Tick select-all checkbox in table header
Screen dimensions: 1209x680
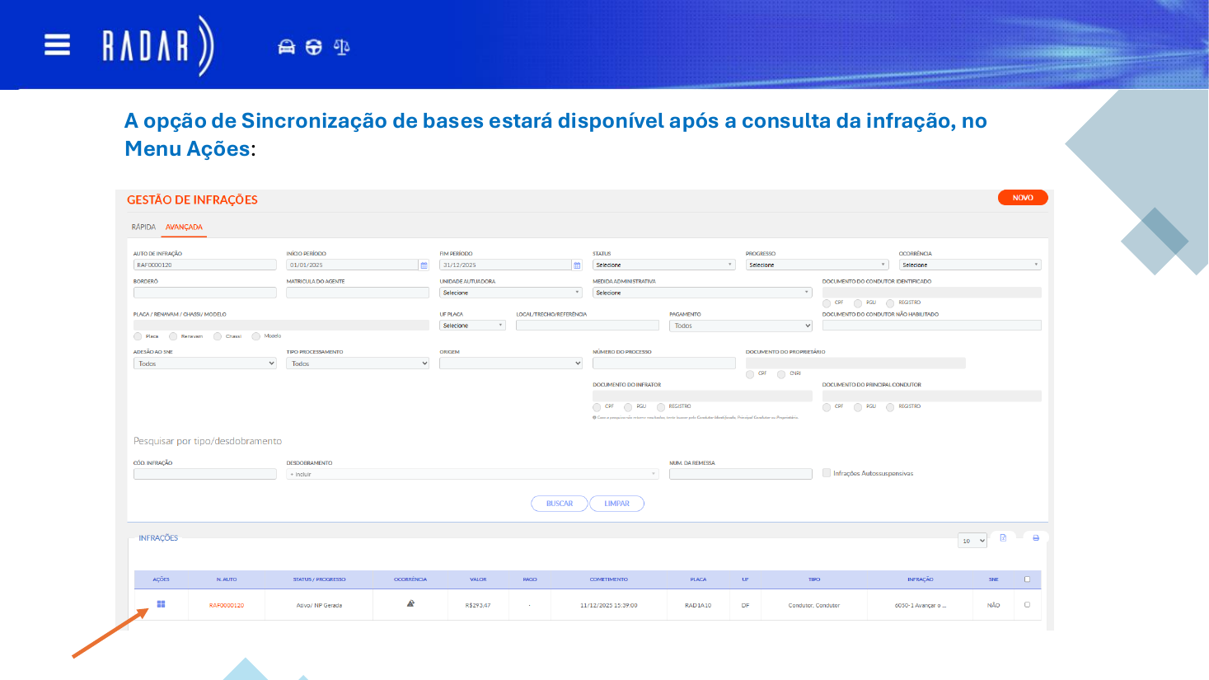click(1027, 579)
